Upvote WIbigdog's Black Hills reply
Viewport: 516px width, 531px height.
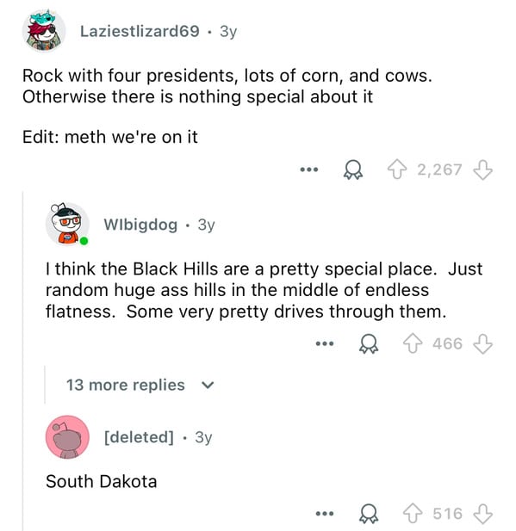(413, 343)
